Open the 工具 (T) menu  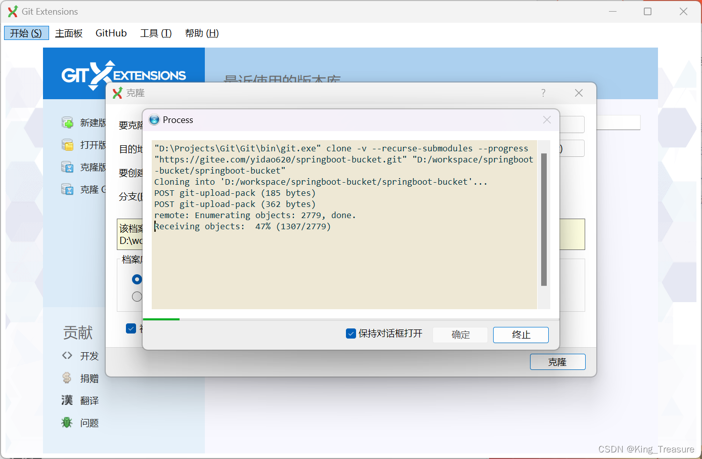[156, 33]
